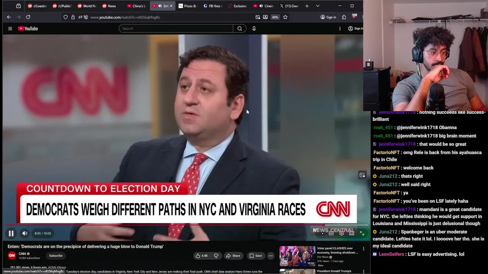Open browser extensions puzzle icon
This screenshot has width=488, height=274.
point(344,17)
